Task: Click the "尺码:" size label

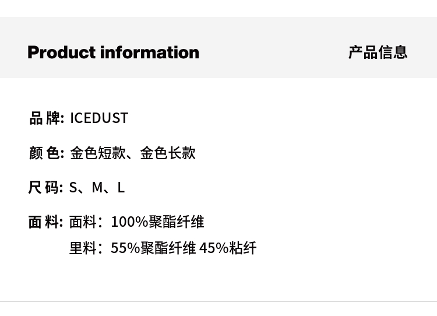Action: [45, 187]
